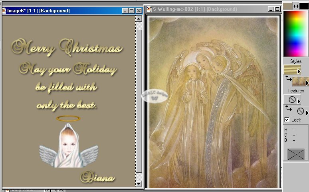Click scroll down arrow in Image6 window
This screenshot has width=309, height=192.
point(139,184)
